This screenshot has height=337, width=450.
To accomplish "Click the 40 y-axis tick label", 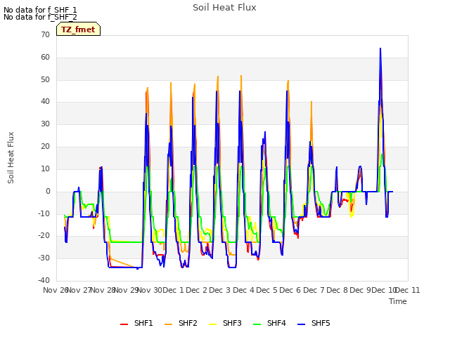I will tap(45, 101).
